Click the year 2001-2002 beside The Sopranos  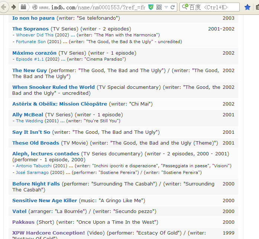coord(221,29)
